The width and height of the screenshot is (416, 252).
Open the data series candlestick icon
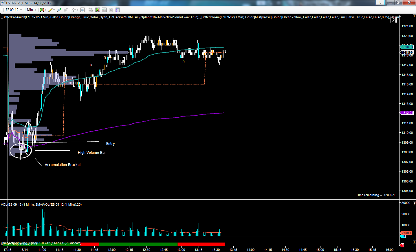(x=97, y=10)
